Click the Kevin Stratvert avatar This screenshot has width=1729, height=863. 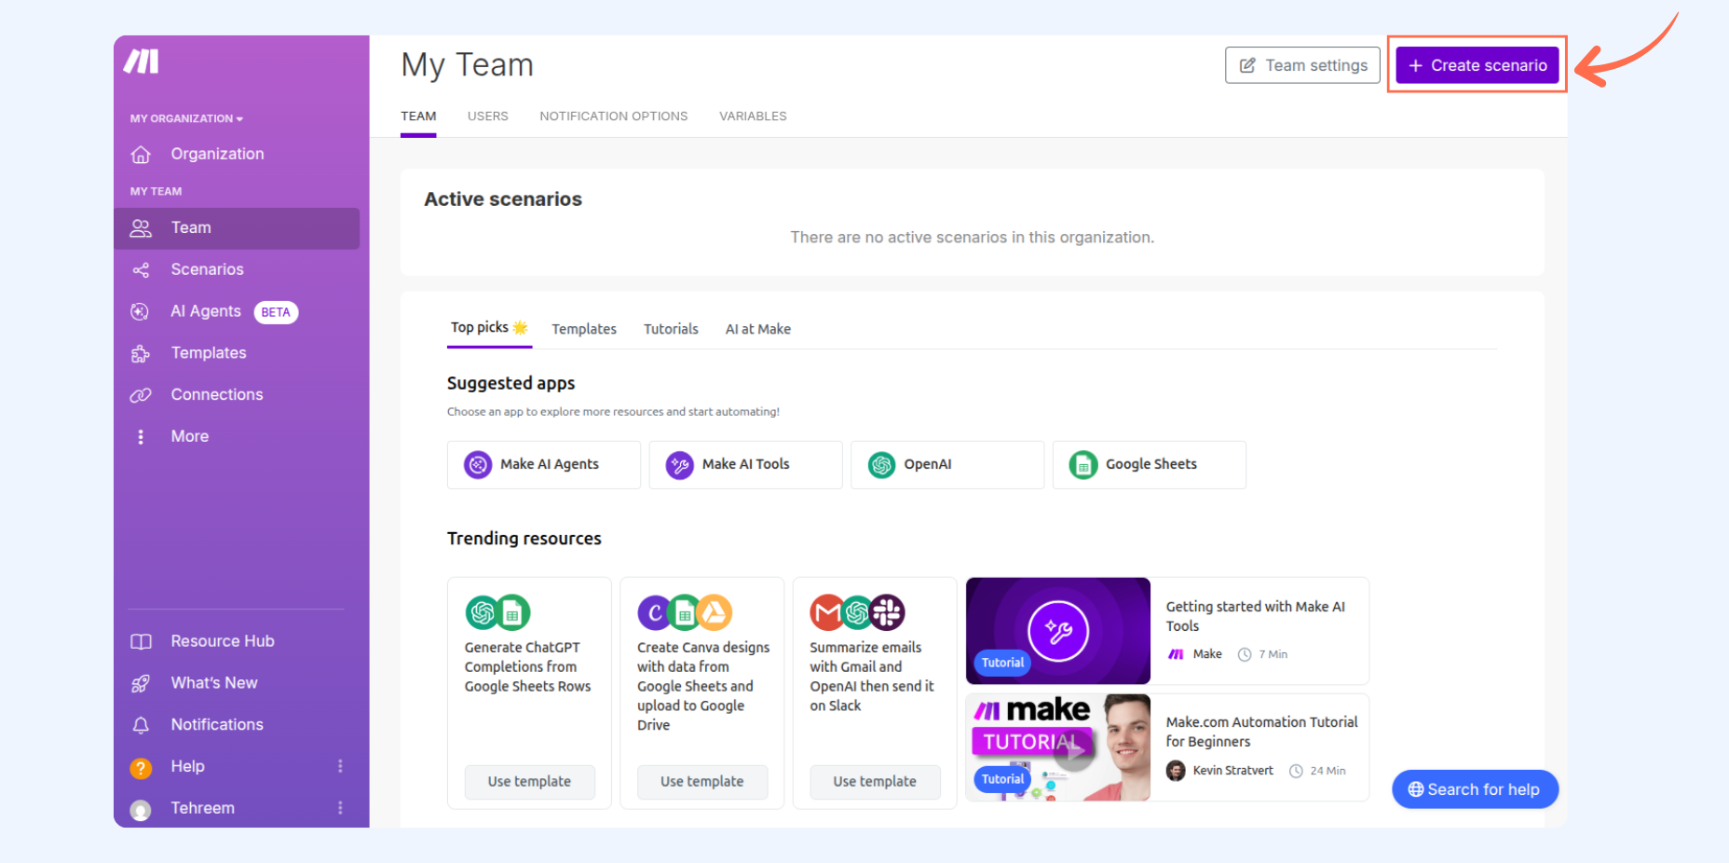(x=1176, y=771)
